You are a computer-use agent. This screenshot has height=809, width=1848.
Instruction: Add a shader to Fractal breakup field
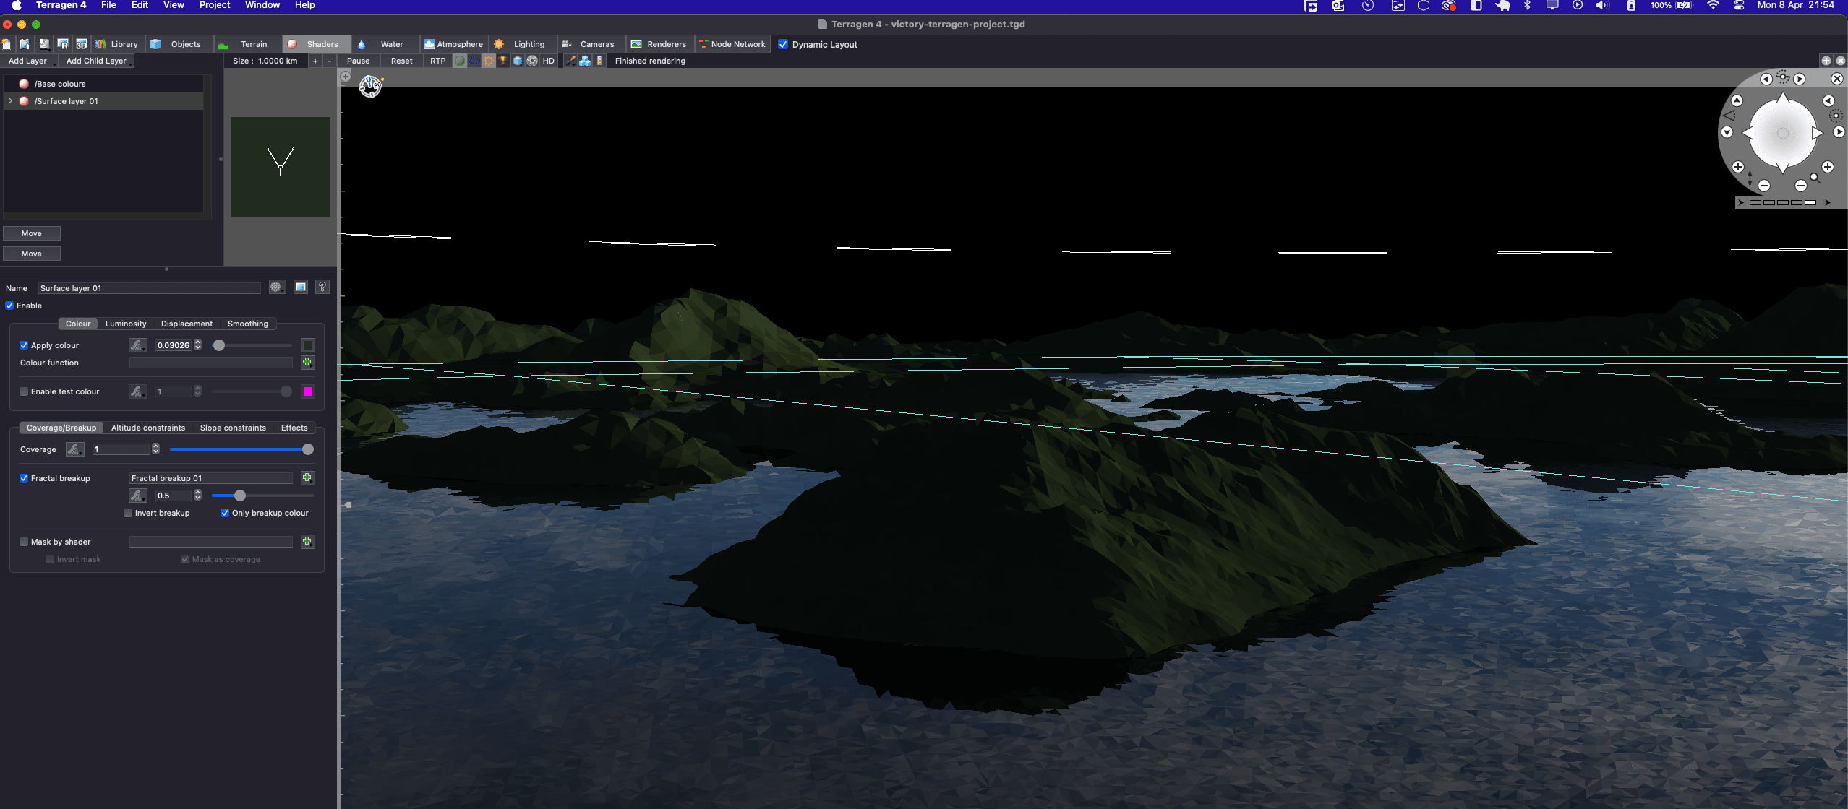[307, 478]
